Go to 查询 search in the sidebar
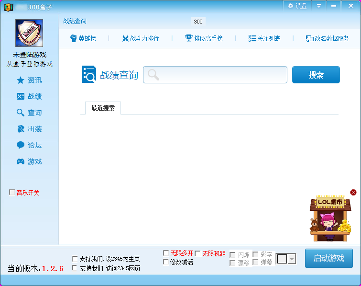Viewport: 361px width, 286px height. coord(29,113)
